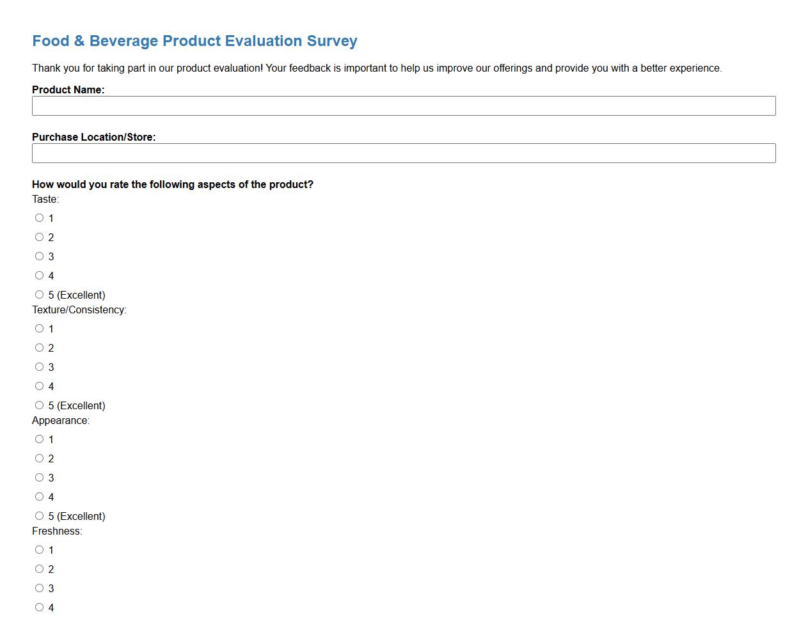Click the Purchase Location/Store input field

404,153
